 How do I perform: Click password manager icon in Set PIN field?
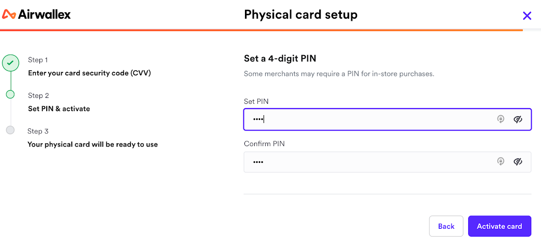click(501, 119)
